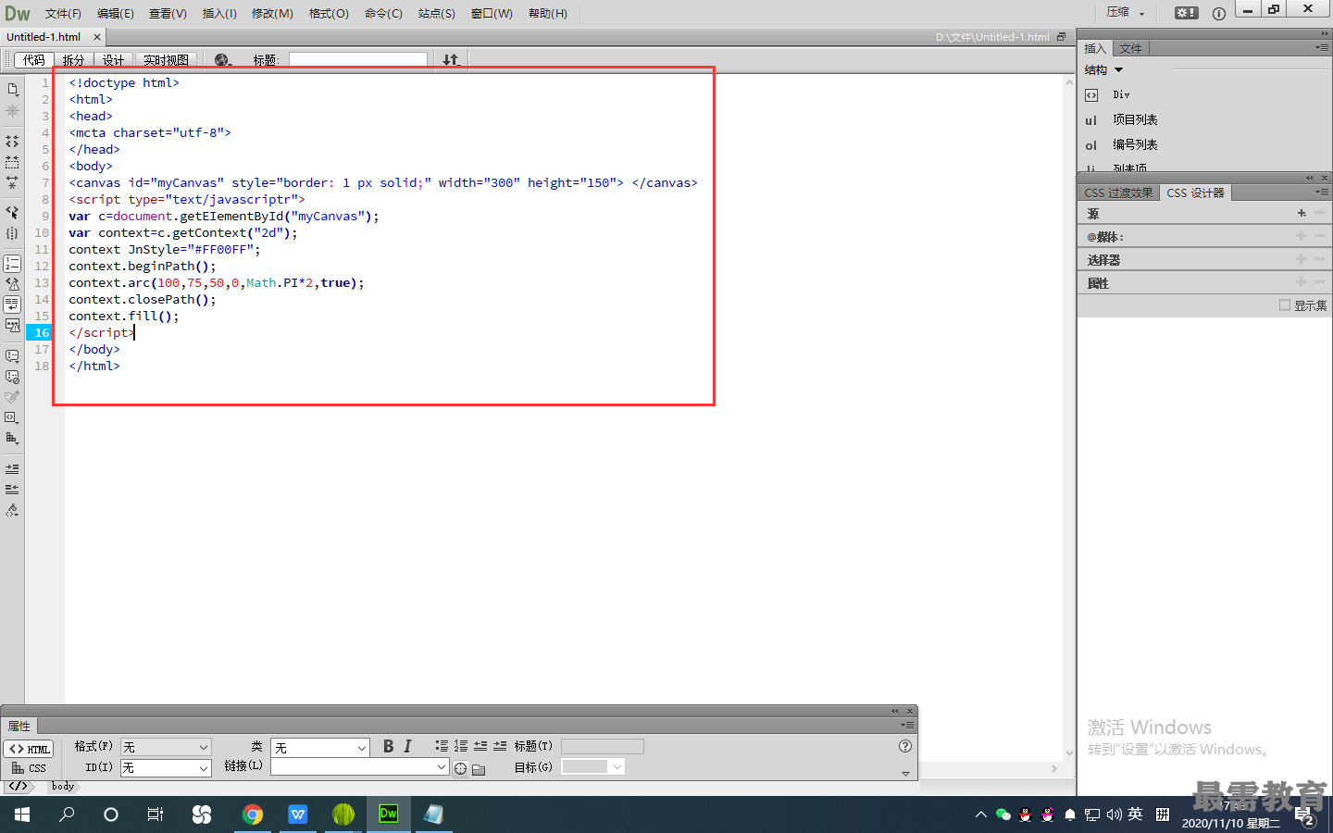Expand Properties panel bottom arrow
This screenshot has width=1333, height=833.
[905, 774]
